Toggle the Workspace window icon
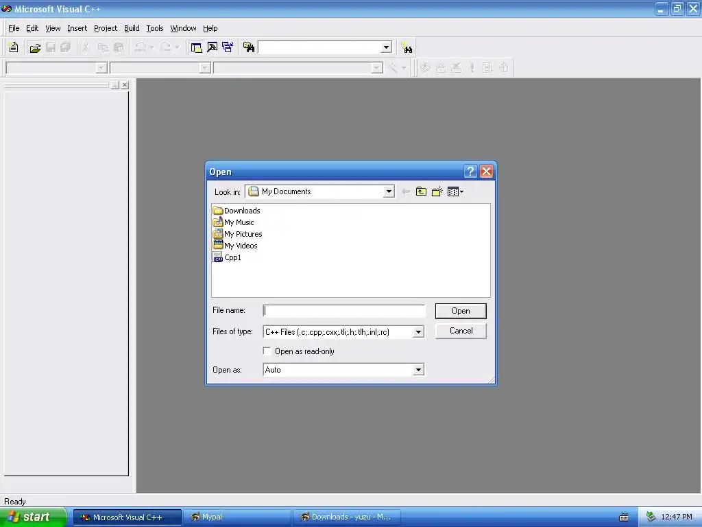Screen dimensions: 702x527 pos(196,47)
